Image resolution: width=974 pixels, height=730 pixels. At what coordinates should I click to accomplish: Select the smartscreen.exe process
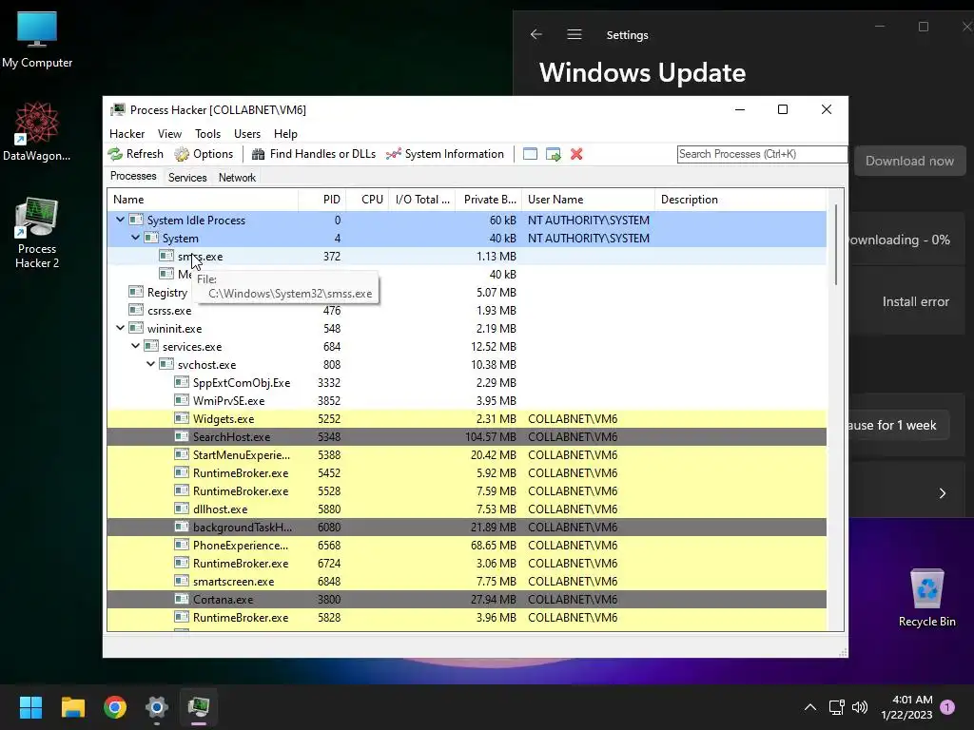[x=466, y=582]
